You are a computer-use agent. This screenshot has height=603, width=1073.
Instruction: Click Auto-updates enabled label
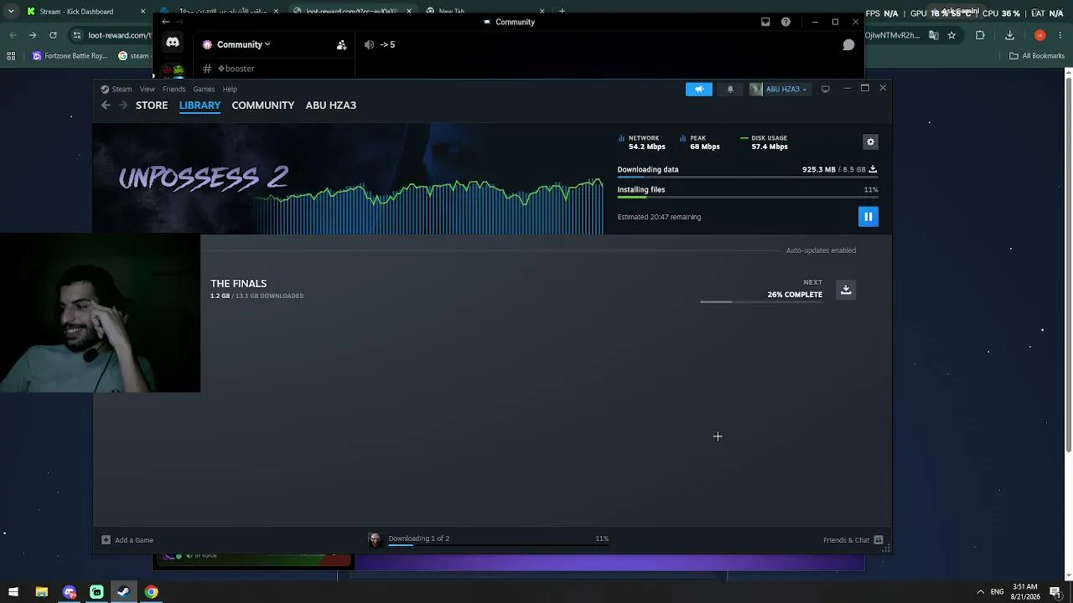821,250
